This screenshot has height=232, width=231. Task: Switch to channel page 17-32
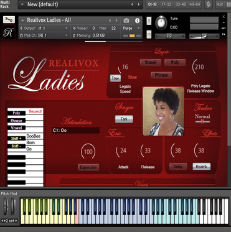pos(166,4)
